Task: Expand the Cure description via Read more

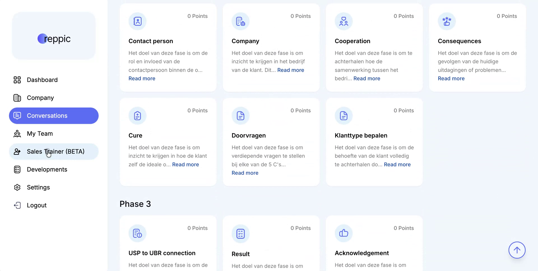Action: click(185, 165)
